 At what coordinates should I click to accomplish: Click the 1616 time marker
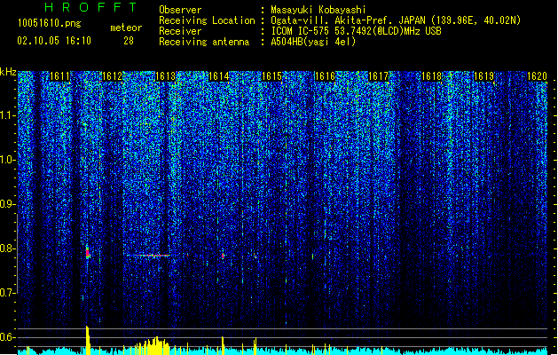point(325,76)
